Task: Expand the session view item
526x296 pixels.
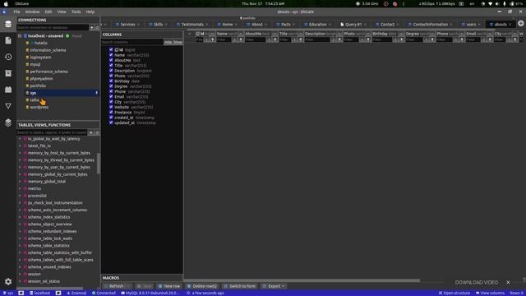Action: point(20,274)
